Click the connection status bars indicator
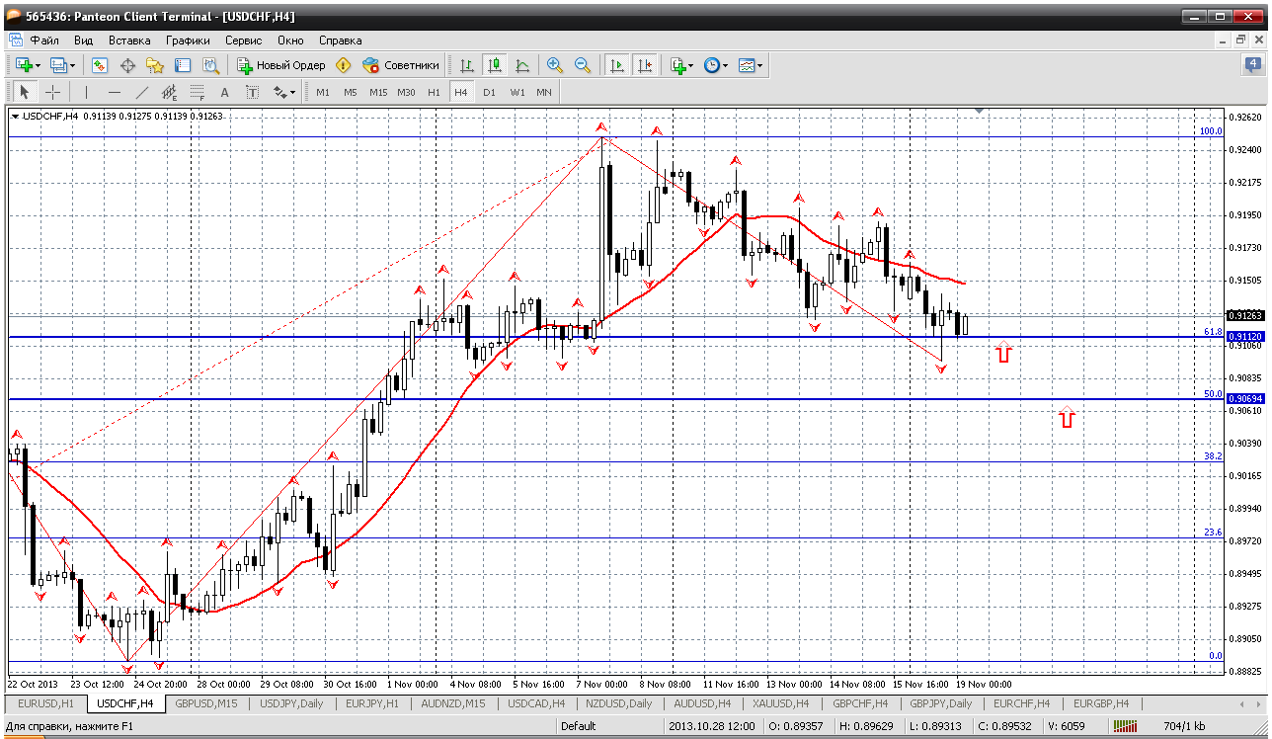Screen dimensions: 1272x739 click(x=1125, y=726)
